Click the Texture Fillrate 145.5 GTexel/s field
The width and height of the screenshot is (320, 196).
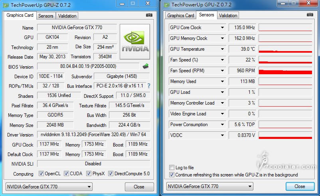point(129,105)
